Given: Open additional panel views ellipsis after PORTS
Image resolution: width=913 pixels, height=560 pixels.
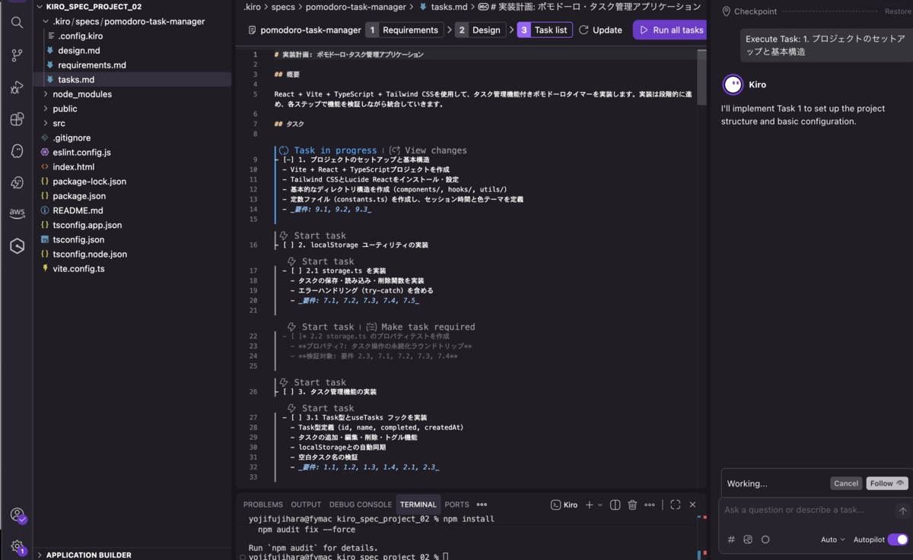Looking at the screenshot, I should click(482, 505).
